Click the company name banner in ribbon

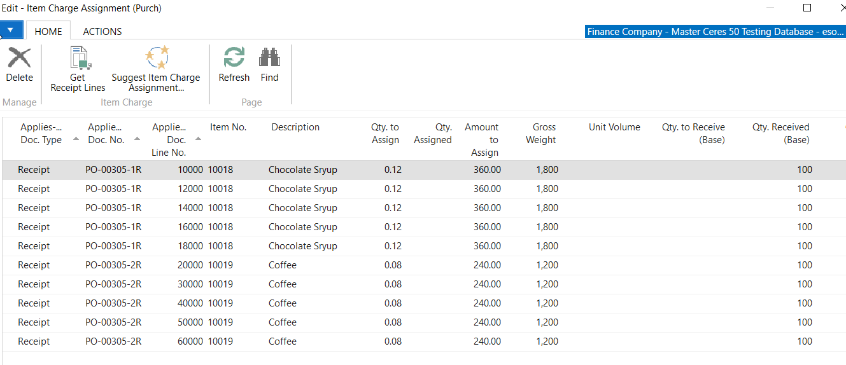tap(715, 31)
